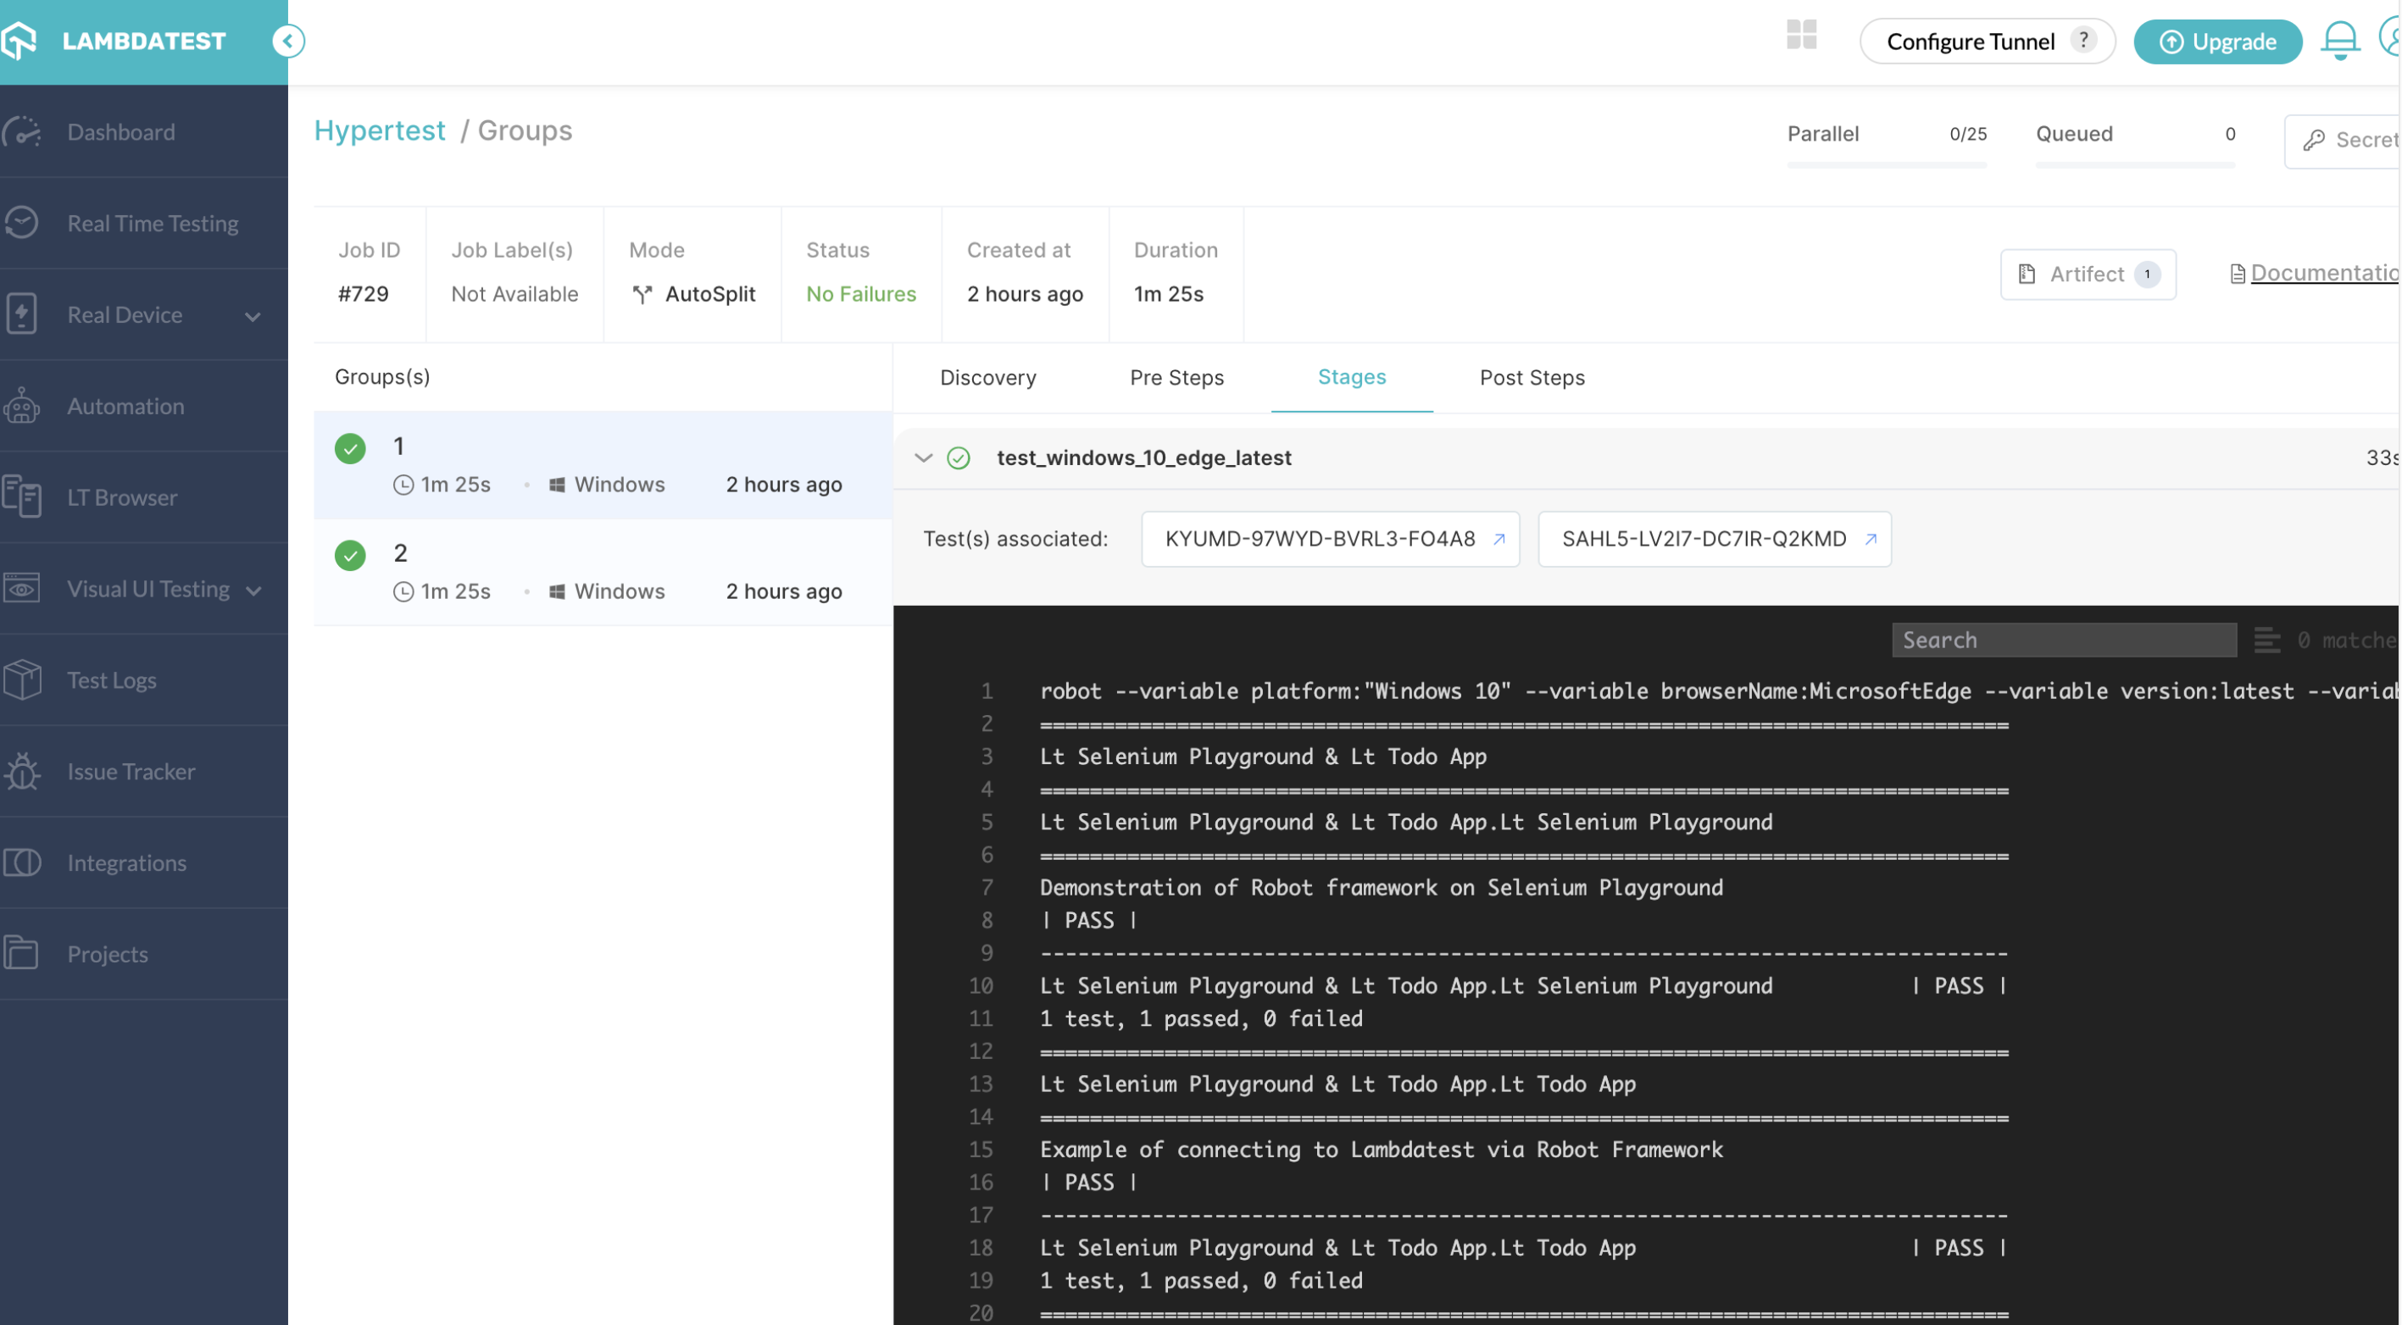
Task: Click the Configure Tunnel help question mark
Action: [2082, 40]
